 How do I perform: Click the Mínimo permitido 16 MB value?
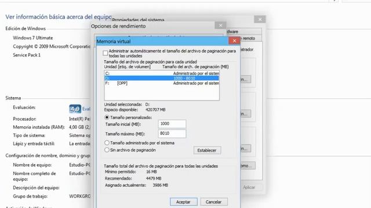(151, 172)
